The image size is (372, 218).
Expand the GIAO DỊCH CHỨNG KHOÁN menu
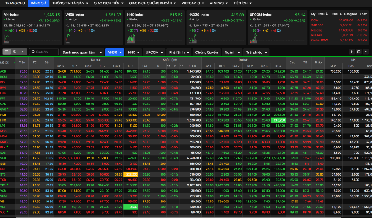tap(153, 3)
